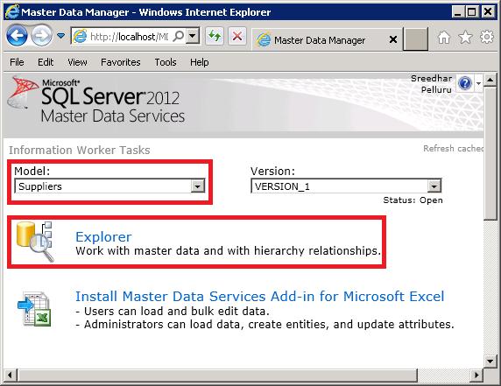Click the red X Stop loading icon

237,37
